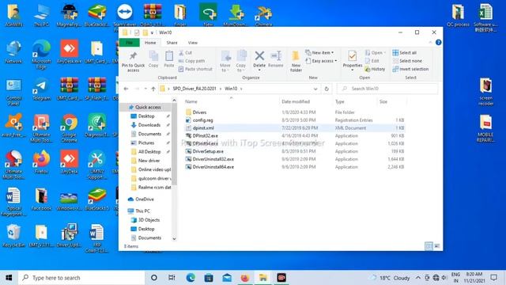Sort by Type column header
Screen dimensions: 506x285
point(339,101)
